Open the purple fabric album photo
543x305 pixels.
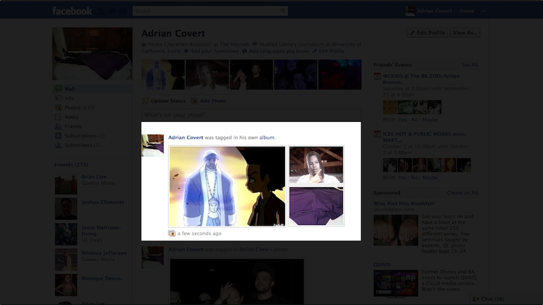(x=316, y=206)
